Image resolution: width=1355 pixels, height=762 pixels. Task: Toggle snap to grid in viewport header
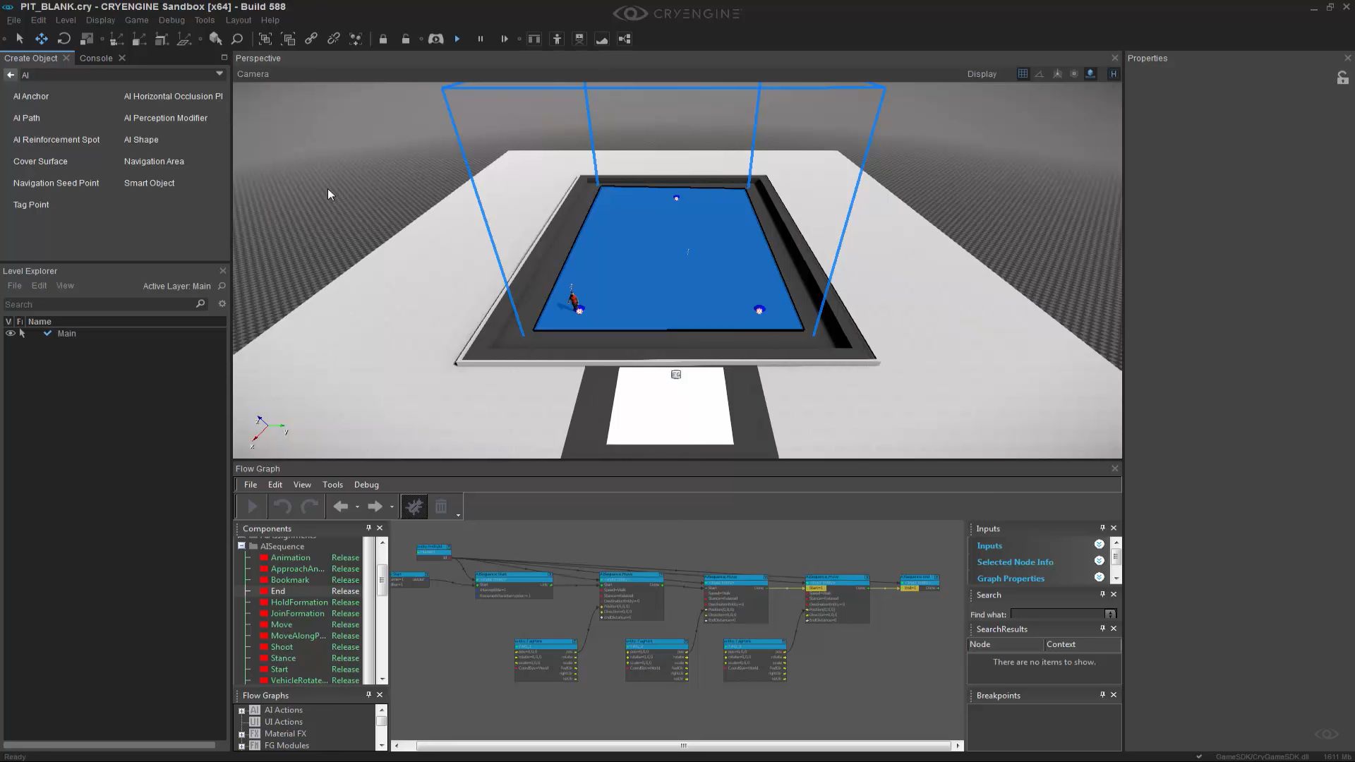pyautogui.click(x=1023, y=73)
